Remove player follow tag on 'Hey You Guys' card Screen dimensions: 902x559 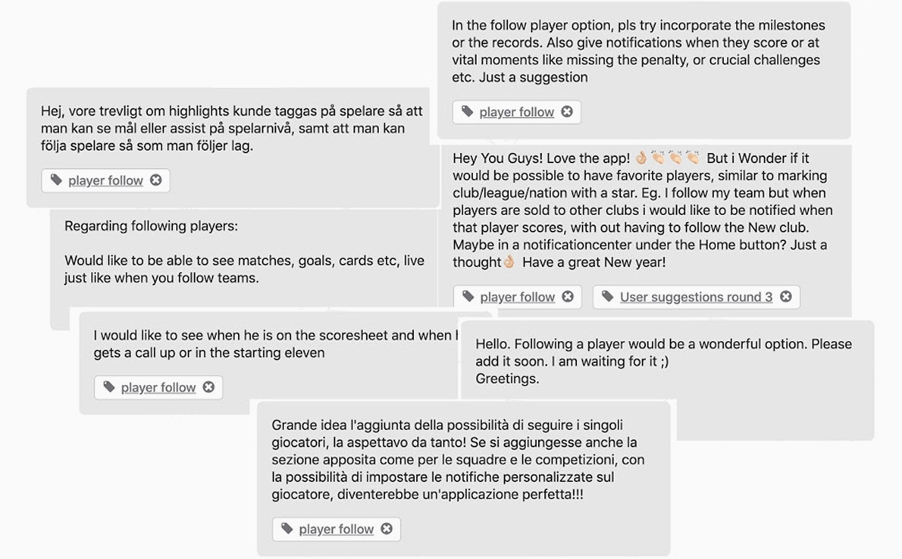click(x=568, y=297)
